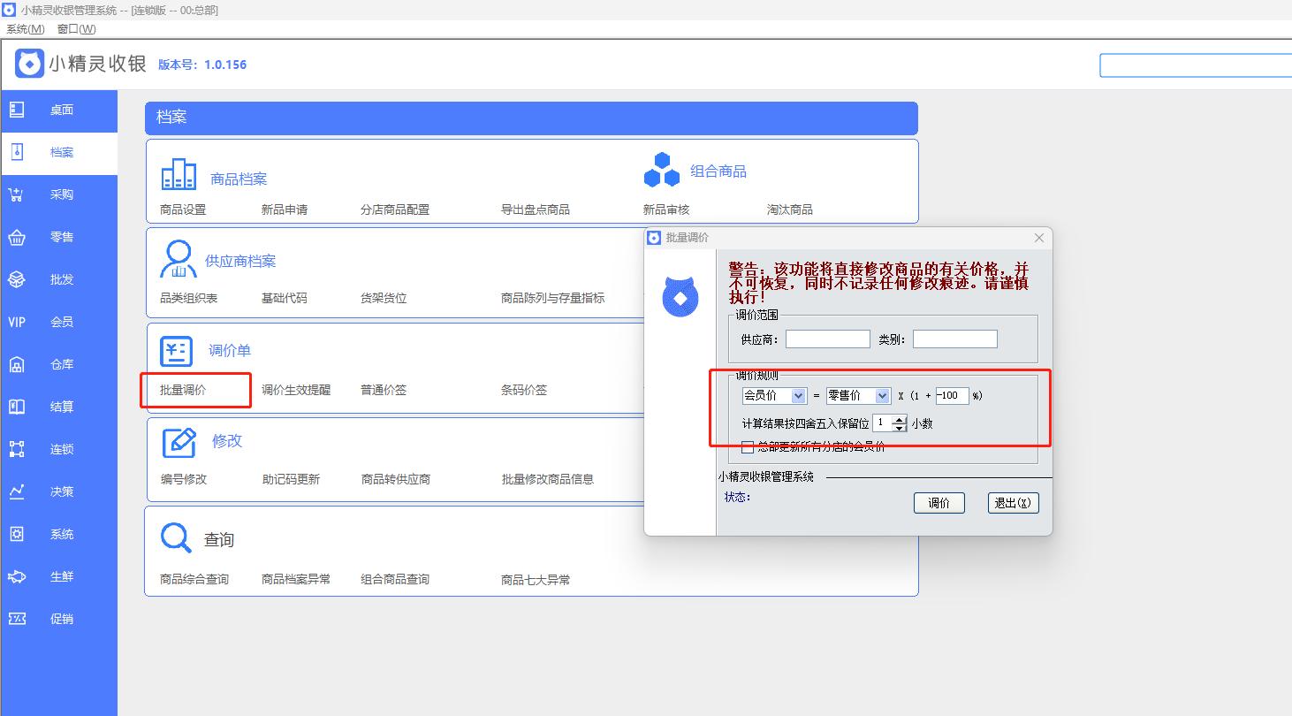Open 新品申请 link
This screenshot has width=1292, height=716.
285,209
